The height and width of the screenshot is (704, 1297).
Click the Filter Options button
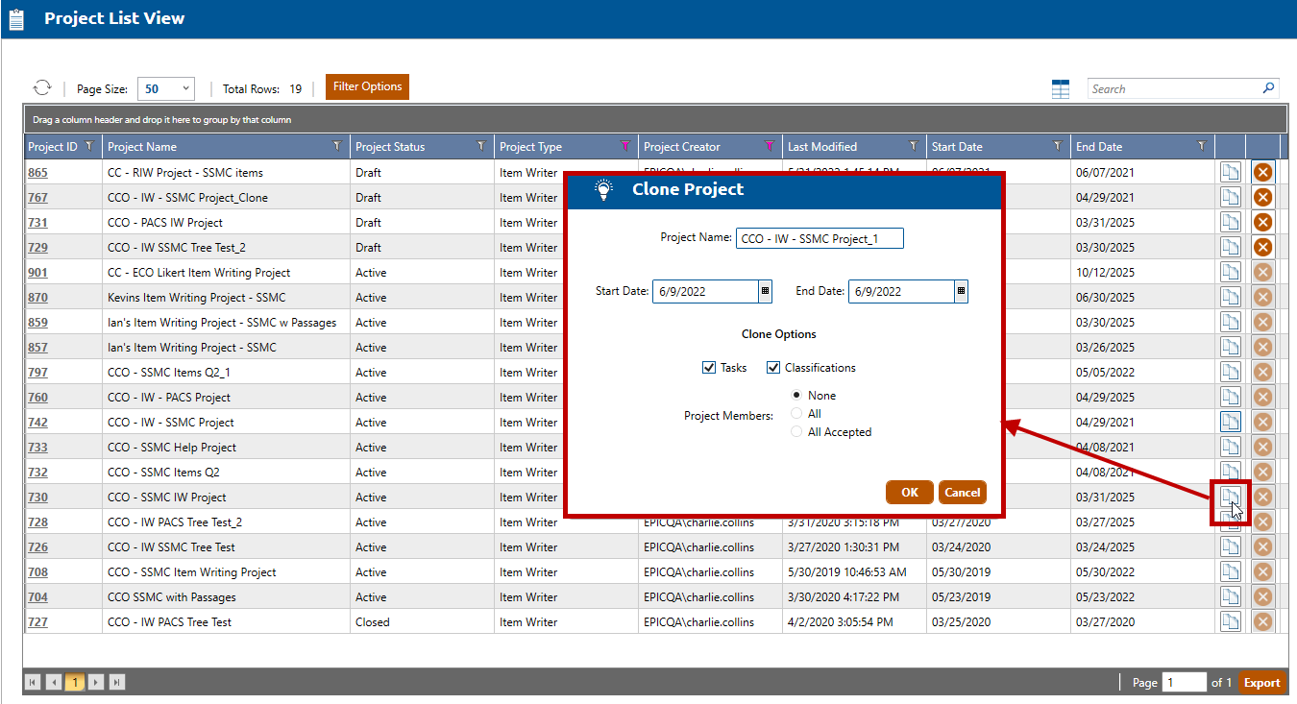[367, 86]
